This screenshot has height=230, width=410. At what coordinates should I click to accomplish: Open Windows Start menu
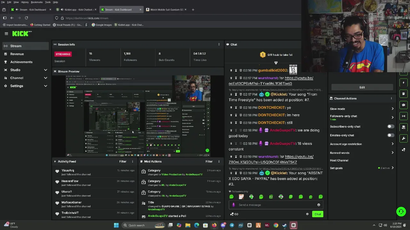[x=116, y=225]
